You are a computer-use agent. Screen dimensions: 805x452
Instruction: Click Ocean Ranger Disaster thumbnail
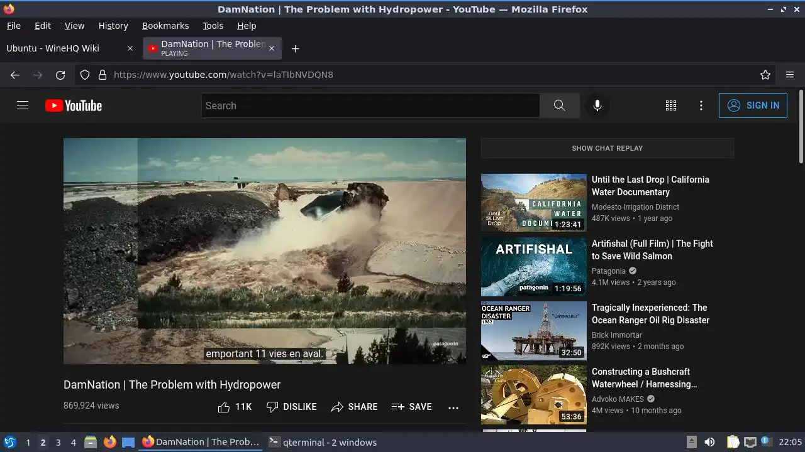click(534, 331)
